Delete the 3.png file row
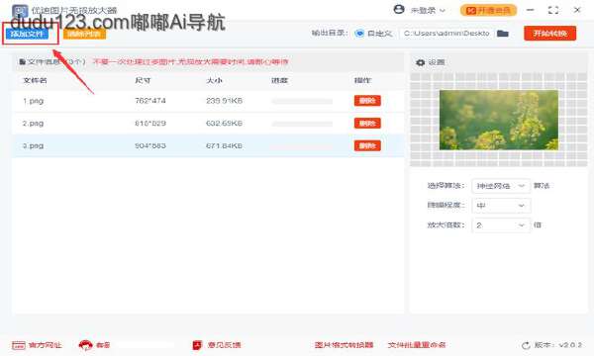594x356 pixels. [367, 145]
